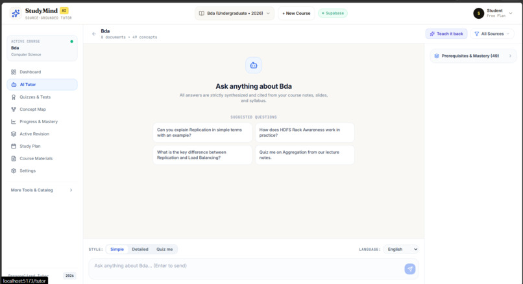
Task: Click the '8 documents • 49 concepts' text
Action: click(x=128, y=38)
